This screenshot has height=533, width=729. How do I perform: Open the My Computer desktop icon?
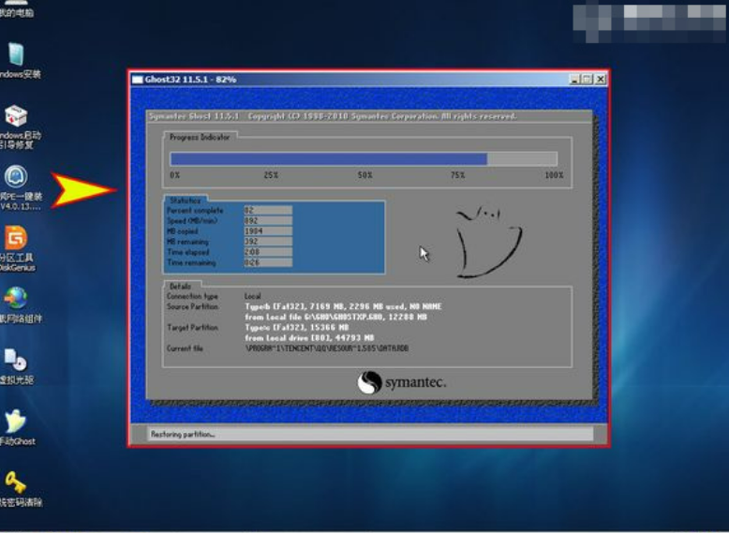pos(16,11)
